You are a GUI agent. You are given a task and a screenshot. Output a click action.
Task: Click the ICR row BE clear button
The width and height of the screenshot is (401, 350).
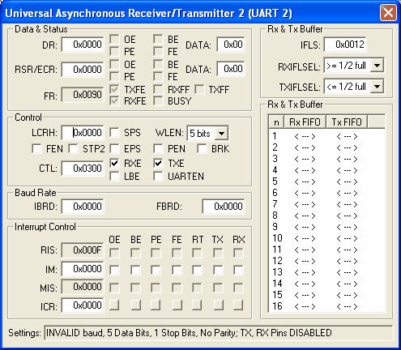135,305
